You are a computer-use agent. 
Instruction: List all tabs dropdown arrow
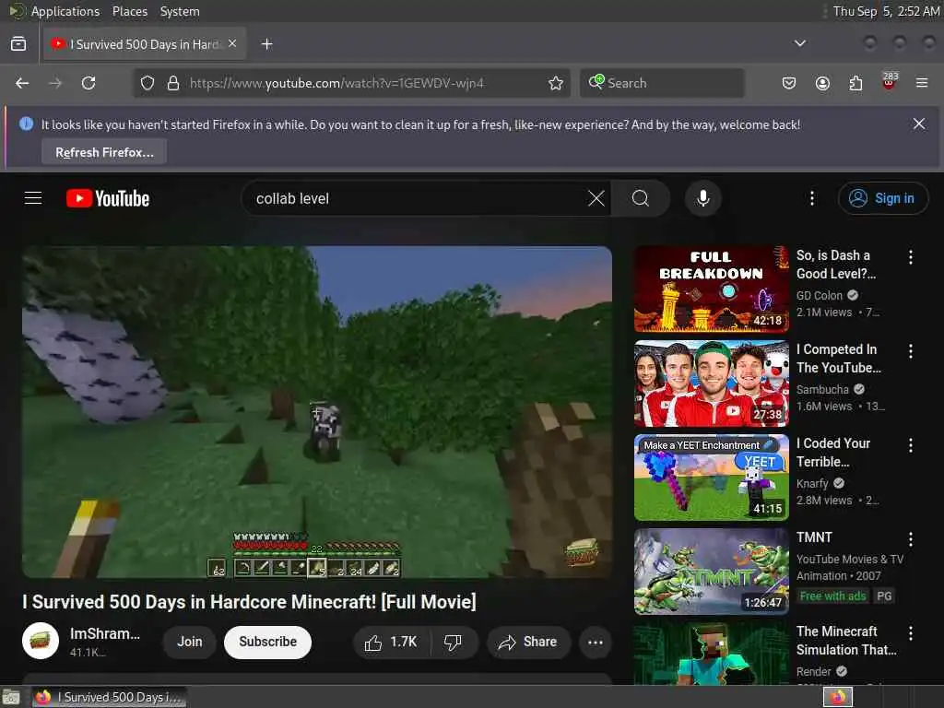(x=800, y=43)
